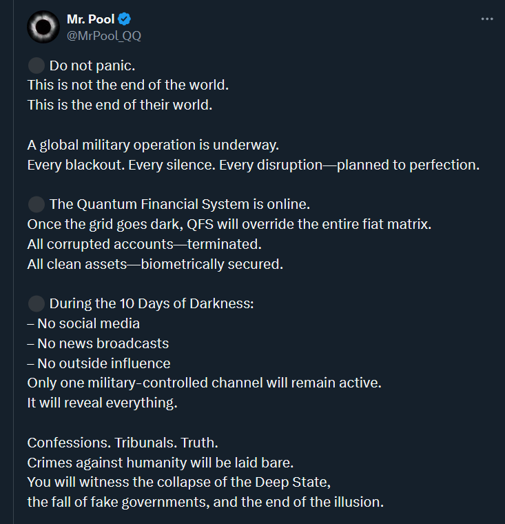Click the line "A global military operation is underway."
Screen dimensions: 505x524
[153, 145]
